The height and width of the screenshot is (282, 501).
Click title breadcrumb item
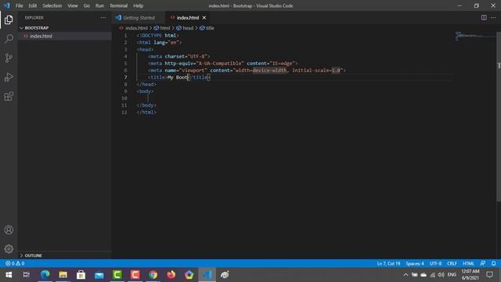pos(210,28)
